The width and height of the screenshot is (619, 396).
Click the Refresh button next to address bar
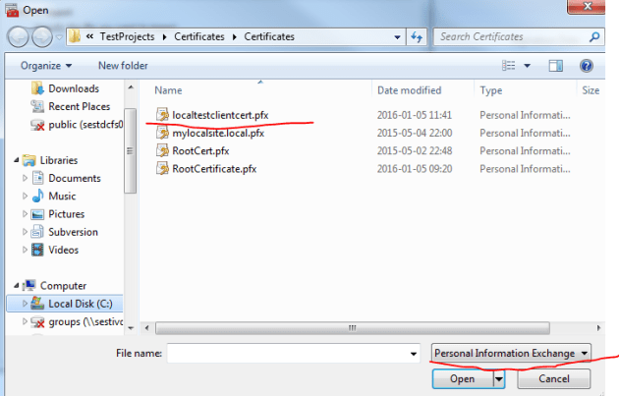(x=417, y=37)
